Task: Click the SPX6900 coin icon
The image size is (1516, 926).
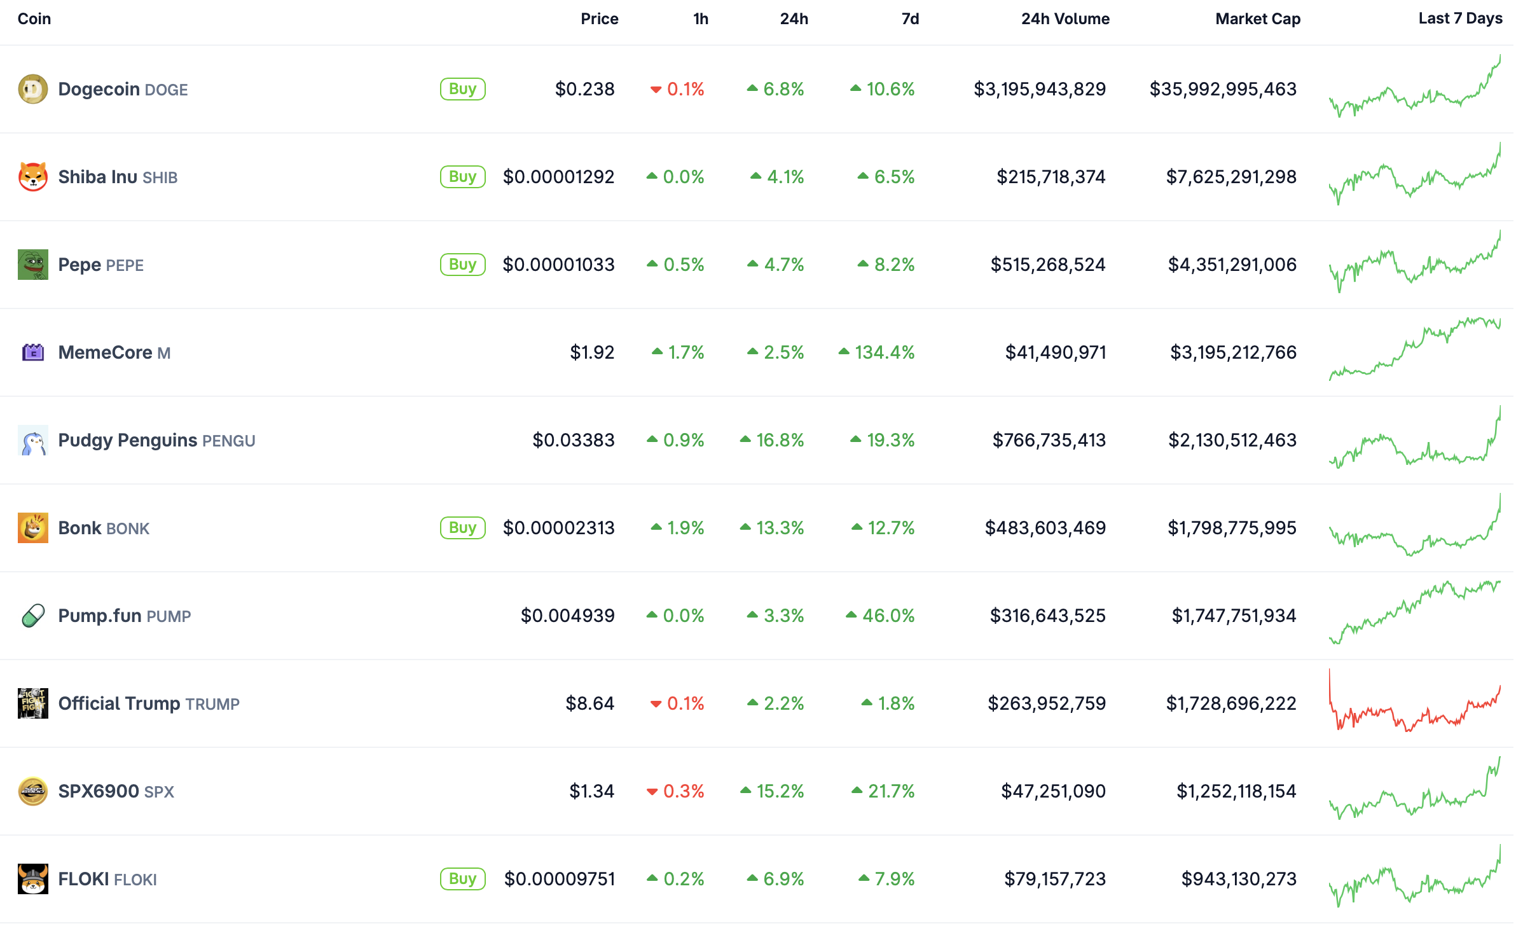Action: coord(33,791)
